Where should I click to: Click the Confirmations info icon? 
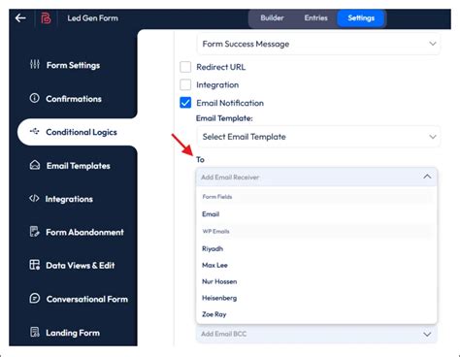pos(34,98)
